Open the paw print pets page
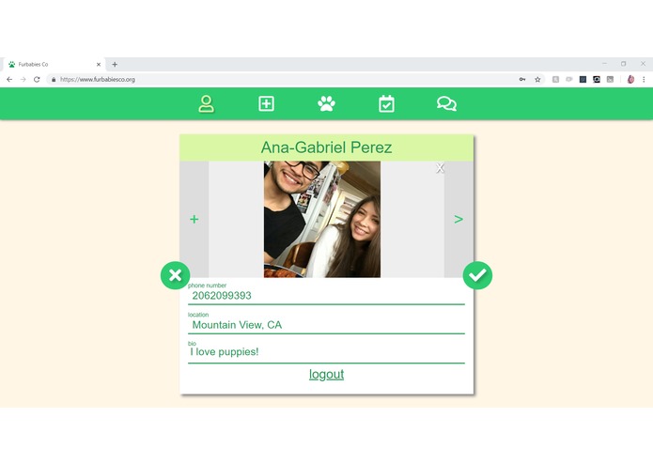This screenshot has width=653, height=464. click(x=327, y=103)
